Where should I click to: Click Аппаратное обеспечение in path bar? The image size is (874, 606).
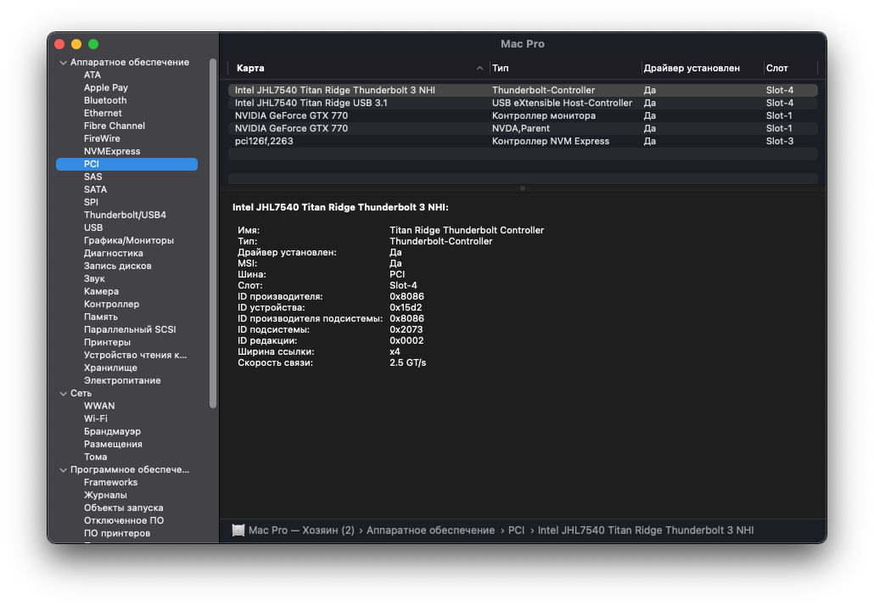(x=430, y=530)
